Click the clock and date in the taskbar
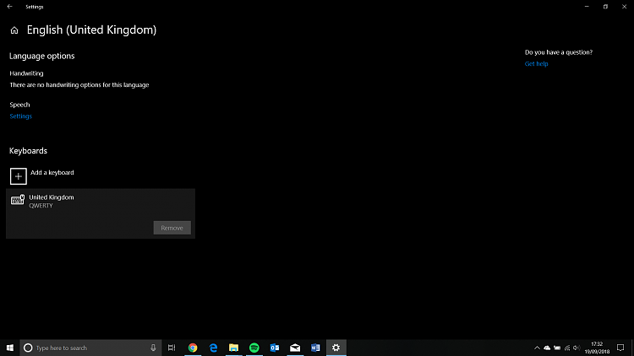634x356 pixels. 597,348
